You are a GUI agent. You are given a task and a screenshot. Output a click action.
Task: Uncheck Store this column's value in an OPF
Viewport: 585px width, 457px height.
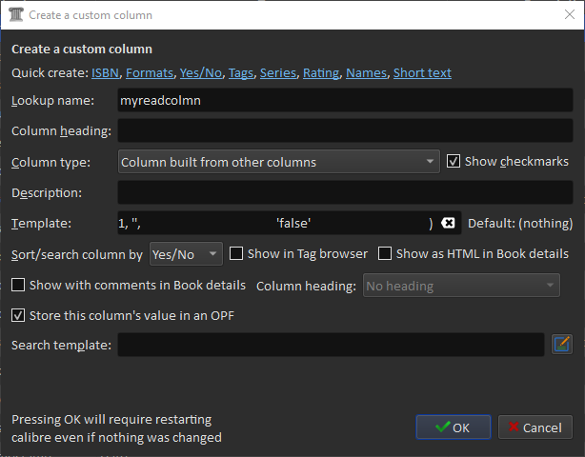point(18,315)
